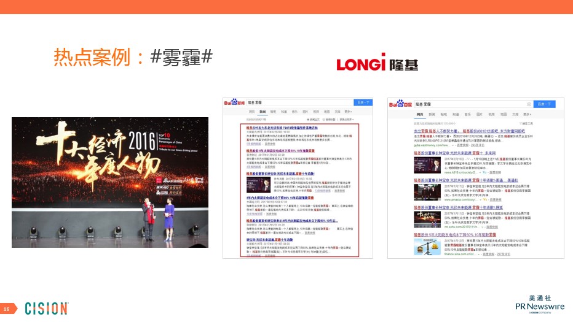This screenshot has width=573, height=322.
Task: Open 贴吧 tab in left Baidu News screenshot
Action: click(x=273, y=112)
